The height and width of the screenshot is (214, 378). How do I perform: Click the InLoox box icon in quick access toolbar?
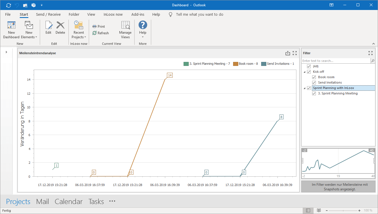(34, 5)
